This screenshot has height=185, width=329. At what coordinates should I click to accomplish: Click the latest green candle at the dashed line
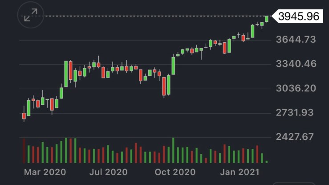tap(267, 19)
